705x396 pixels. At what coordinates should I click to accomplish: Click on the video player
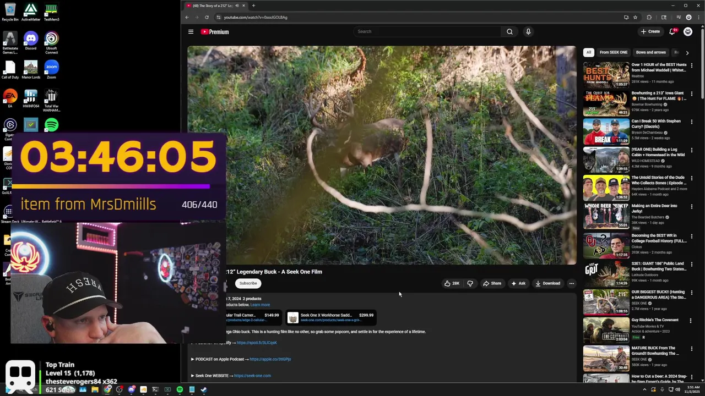pyautogui.click(x=382, y=155)
